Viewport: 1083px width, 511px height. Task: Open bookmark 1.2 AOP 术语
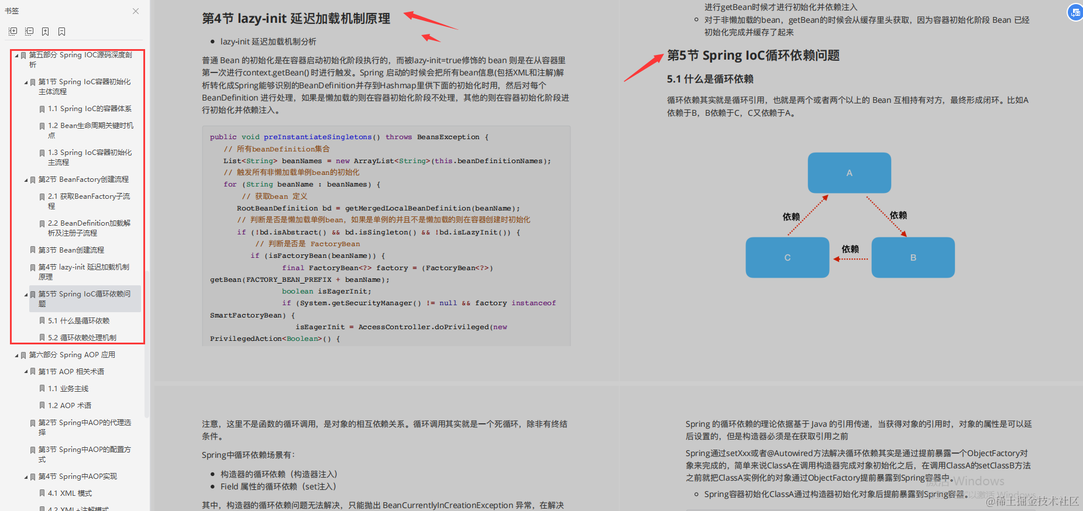click(x=70, y=406)
